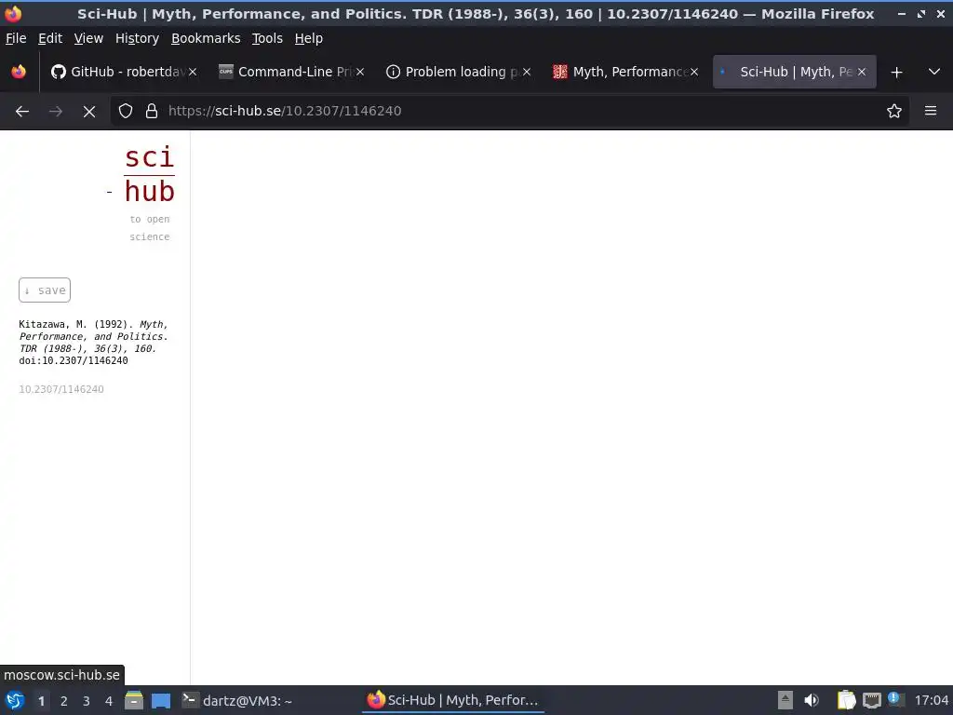The image size is (953, 715).
Task: Open the tracking protection shield icon
Action: pyautogui.click(x=126, y=112)
